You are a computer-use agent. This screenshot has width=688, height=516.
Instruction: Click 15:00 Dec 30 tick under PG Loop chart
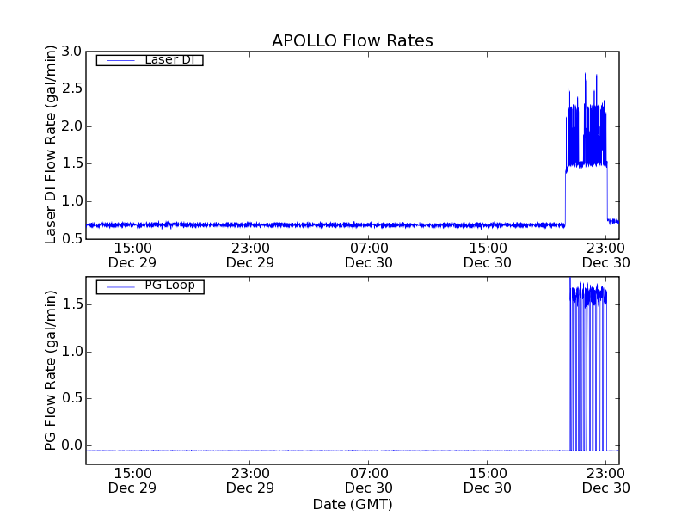(x=488, y=480)
